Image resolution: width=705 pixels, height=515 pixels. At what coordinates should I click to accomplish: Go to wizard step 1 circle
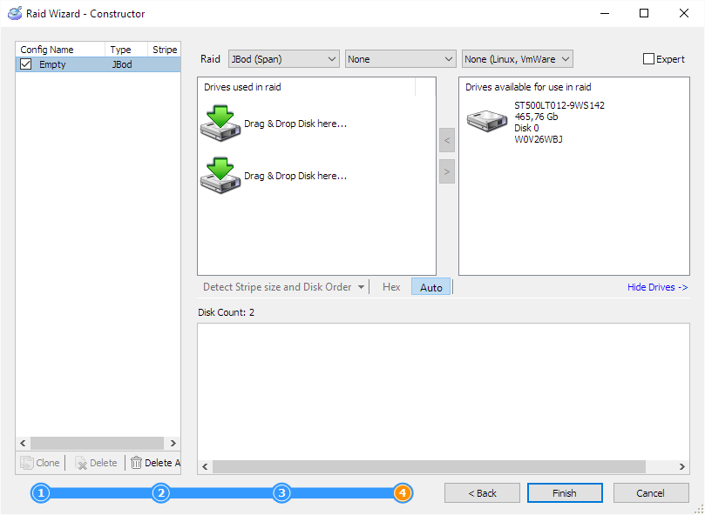click(x=41, y=493)
